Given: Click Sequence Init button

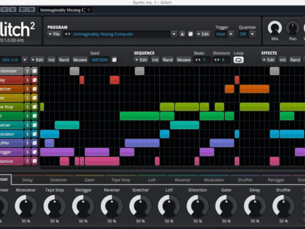Looking at the screenshot, I should [155, 60].
